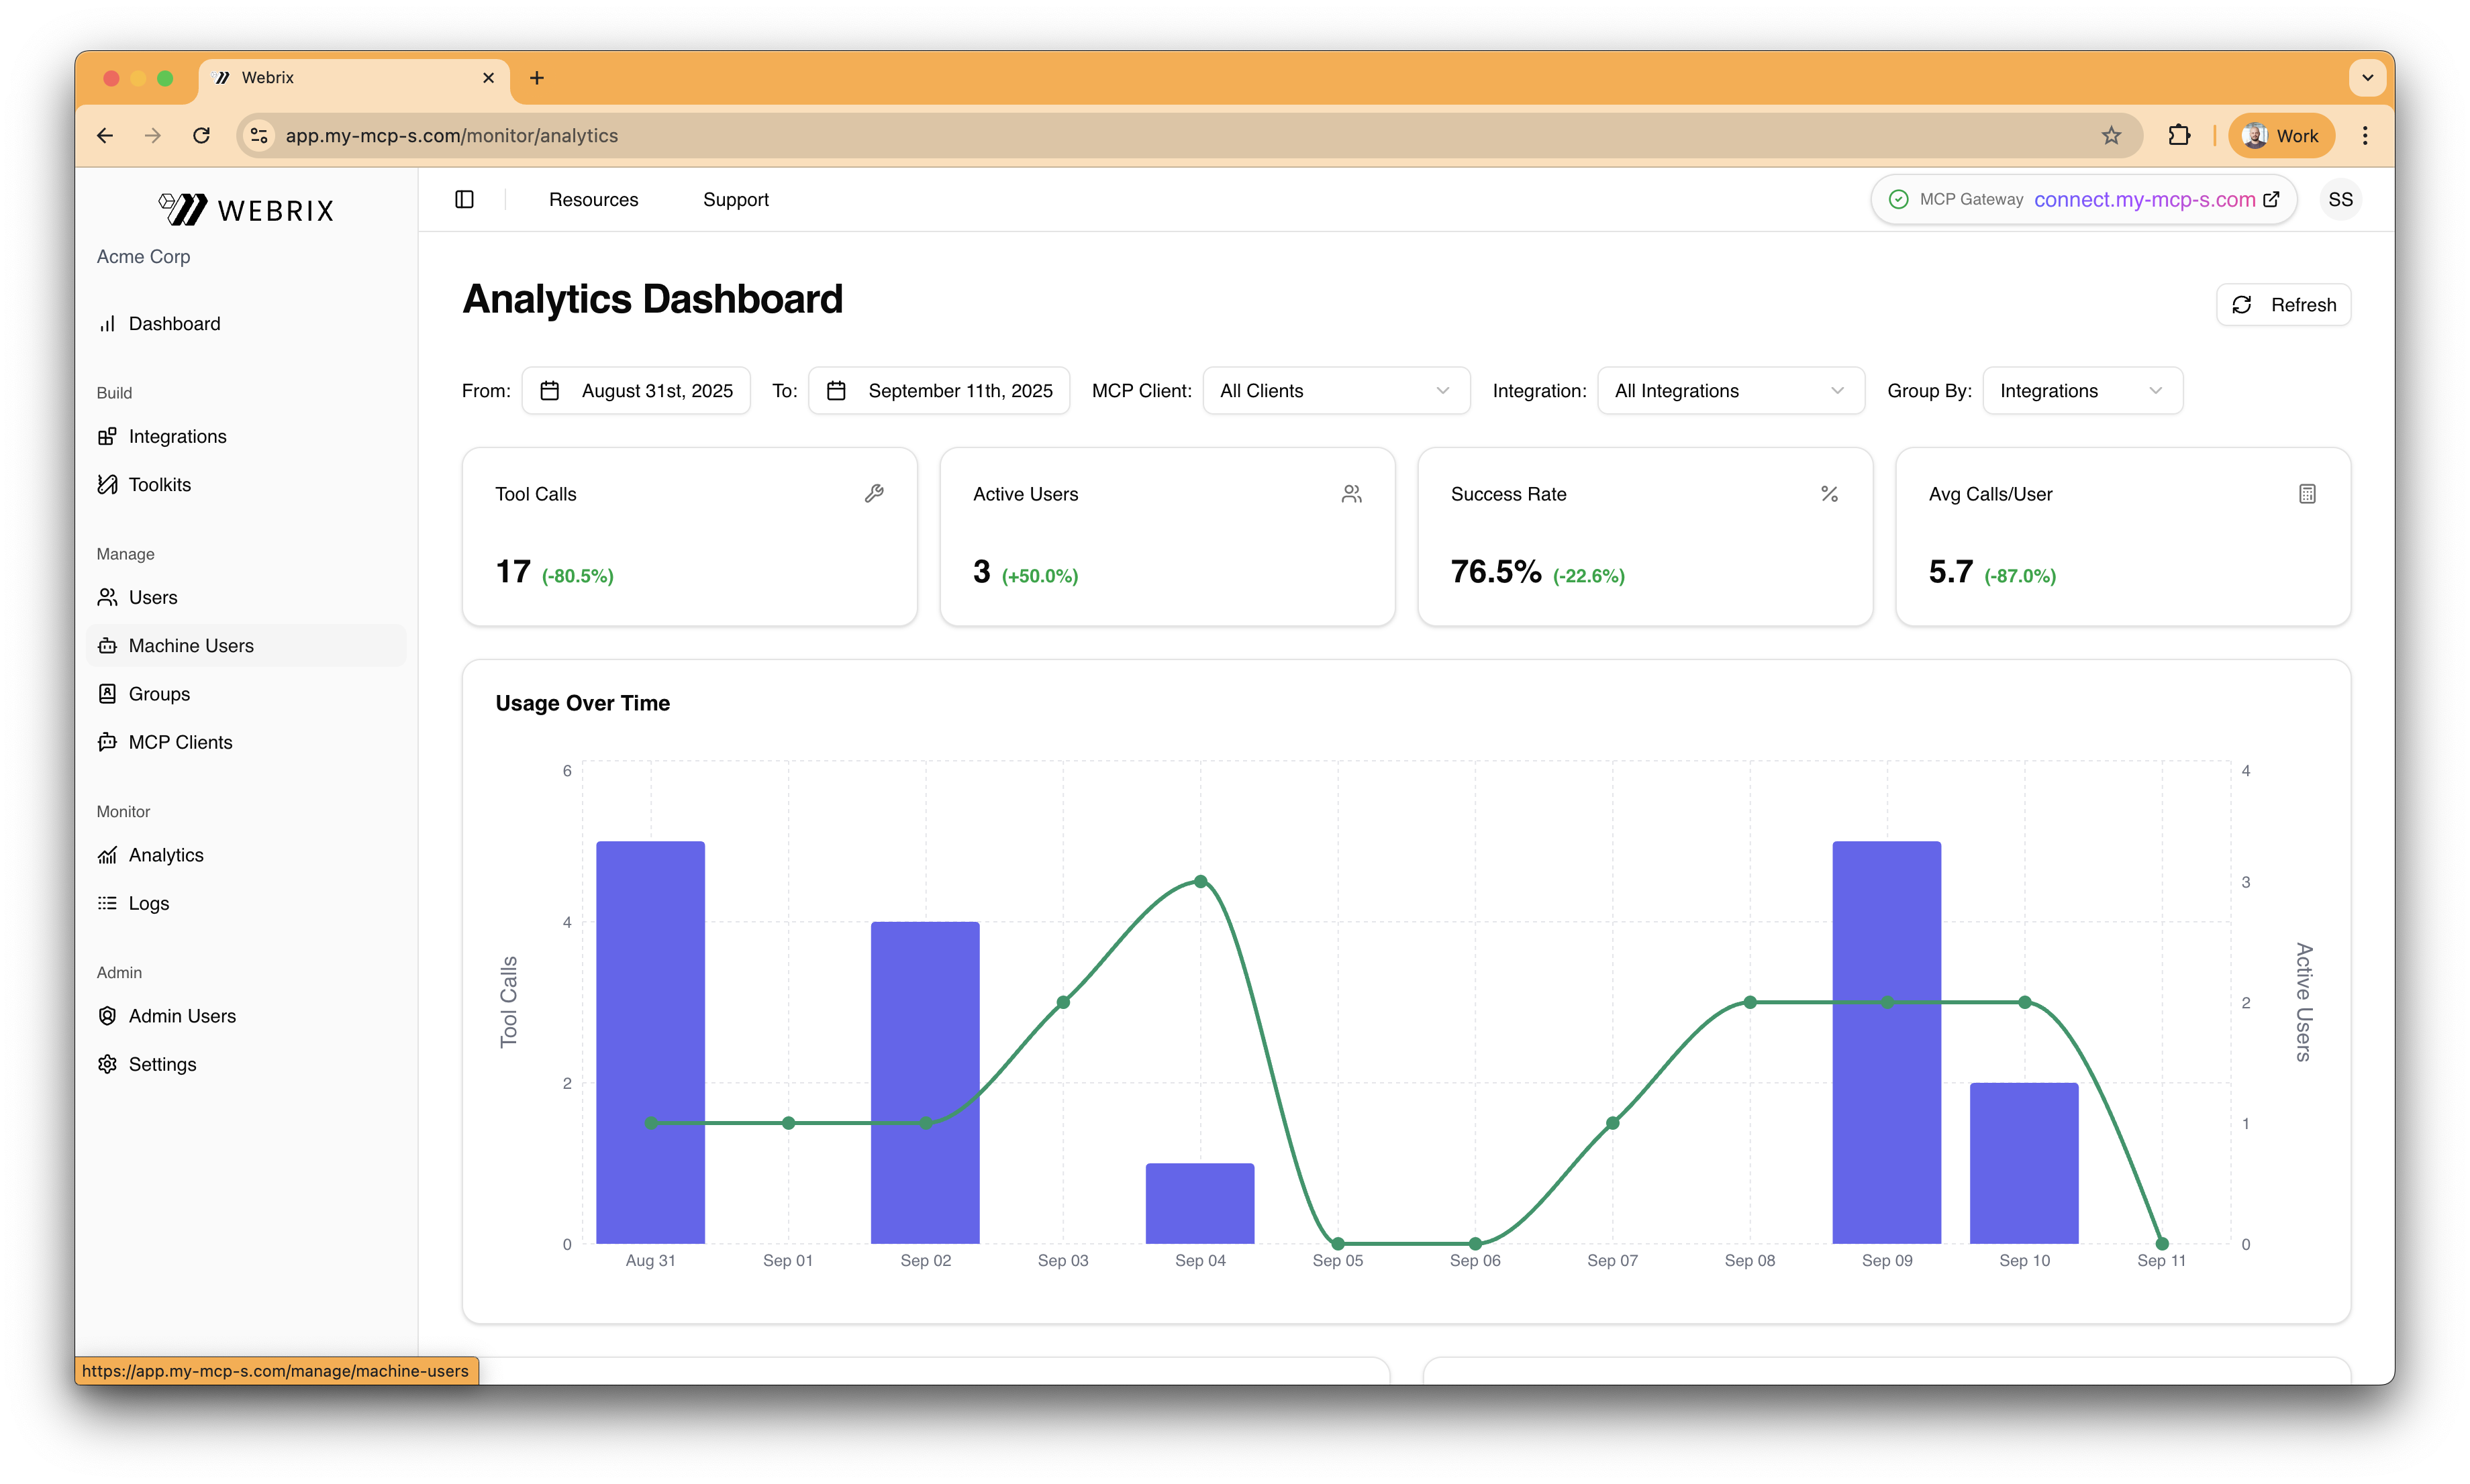Toggle the sidebar panel icon
This screenshot has height=1484, width=2470.
tap(464, 199)
